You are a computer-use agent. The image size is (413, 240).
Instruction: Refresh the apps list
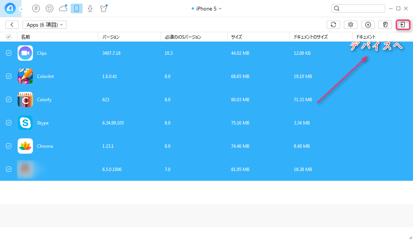(x=333, y=25)
